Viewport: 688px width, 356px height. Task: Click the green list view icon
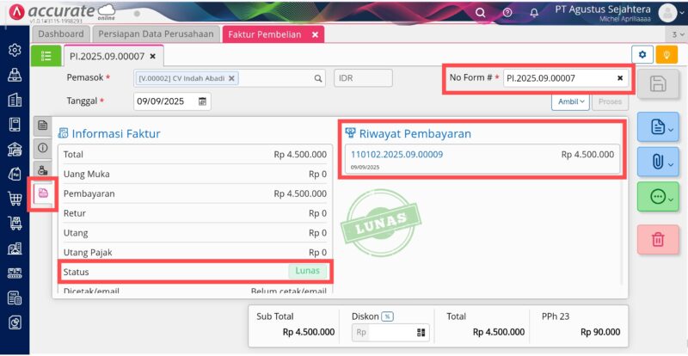click(46, 56)
